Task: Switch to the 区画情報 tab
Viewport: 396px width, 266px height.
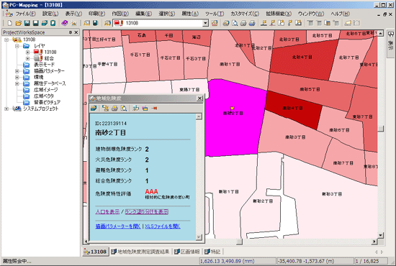Action: tap(187, 252)
